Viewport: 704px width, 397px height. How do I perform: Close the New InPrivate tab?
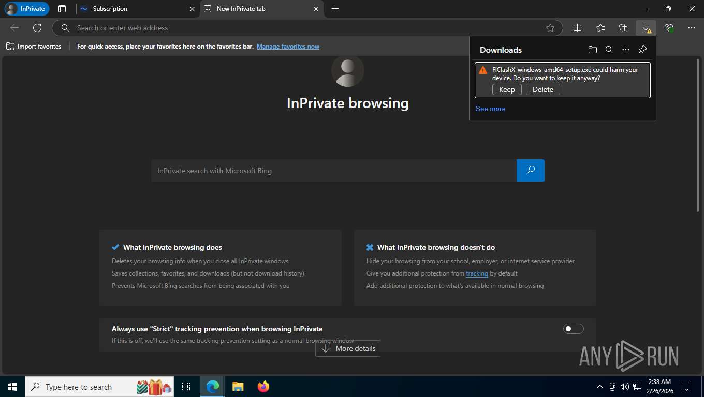[x=316, y=9]
